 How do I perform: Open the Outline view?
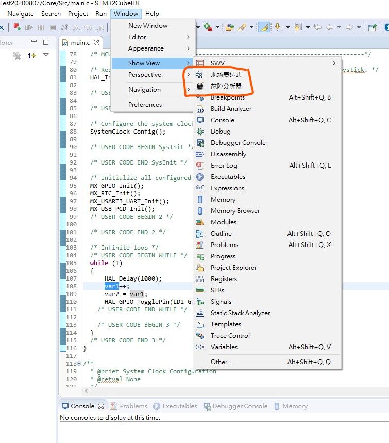point(267,234)
